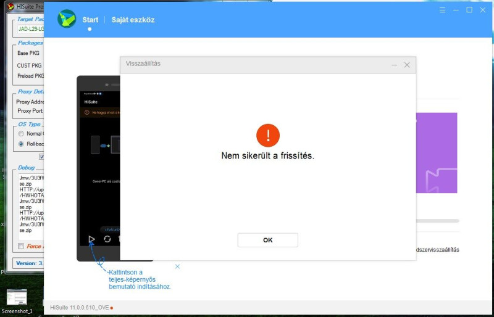Screen dimensions: 494x317
Task: Toggle the Force checkbox in HiSuite Proxy
Action: (x=21, y=246)
